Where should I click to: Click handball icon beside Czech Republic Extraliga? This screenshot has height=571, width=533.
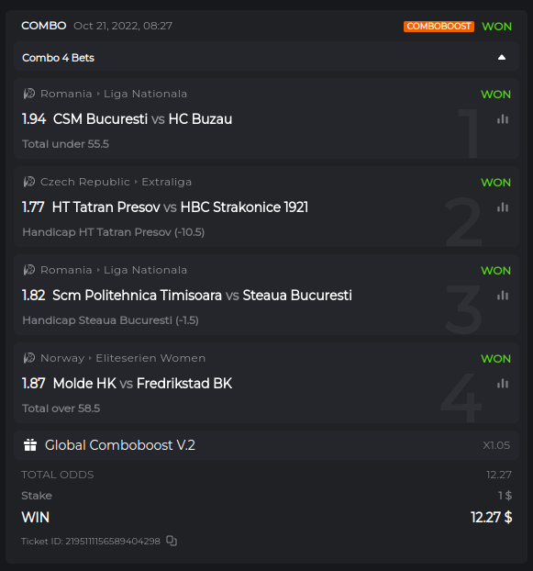[29, 182]
